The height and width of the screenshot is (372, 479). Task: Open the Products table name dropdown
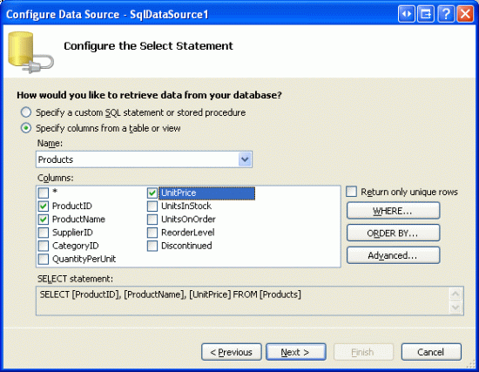point(245,159)
